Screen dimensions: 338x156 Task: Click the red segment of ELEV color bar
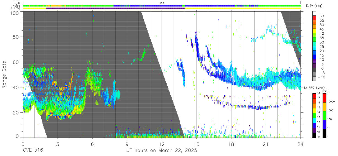[314, 18]
